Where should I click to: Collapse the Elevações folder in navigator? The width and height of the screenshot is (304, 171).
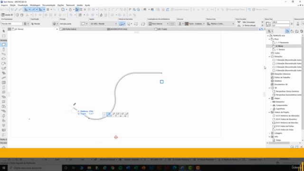pos(269,57)
